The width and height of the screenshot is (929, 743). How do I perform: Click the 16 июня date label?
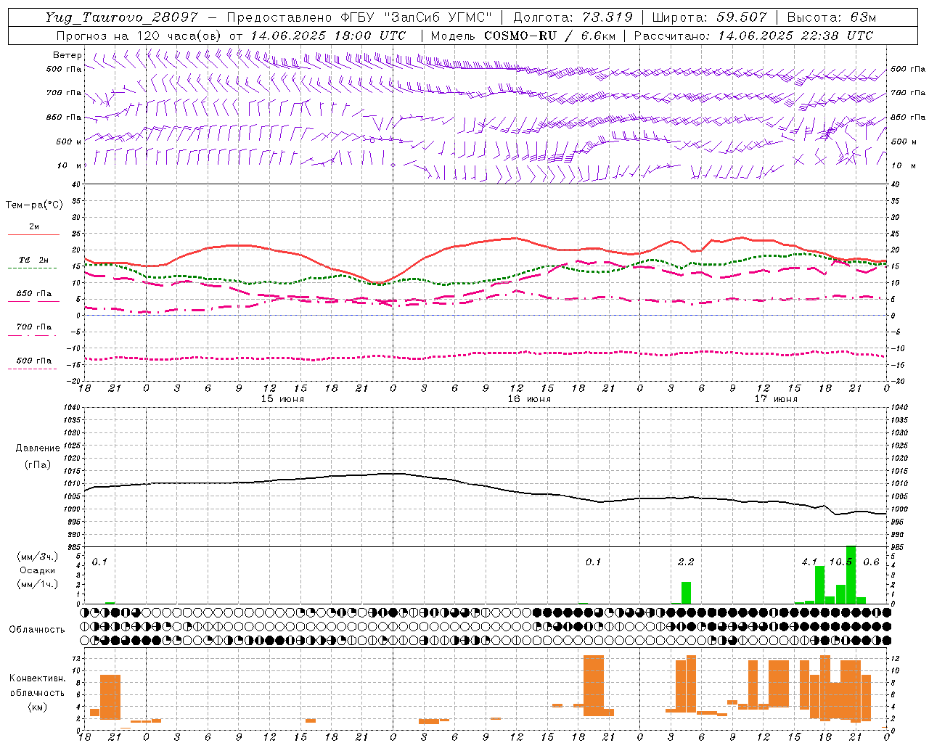(529, 399)
